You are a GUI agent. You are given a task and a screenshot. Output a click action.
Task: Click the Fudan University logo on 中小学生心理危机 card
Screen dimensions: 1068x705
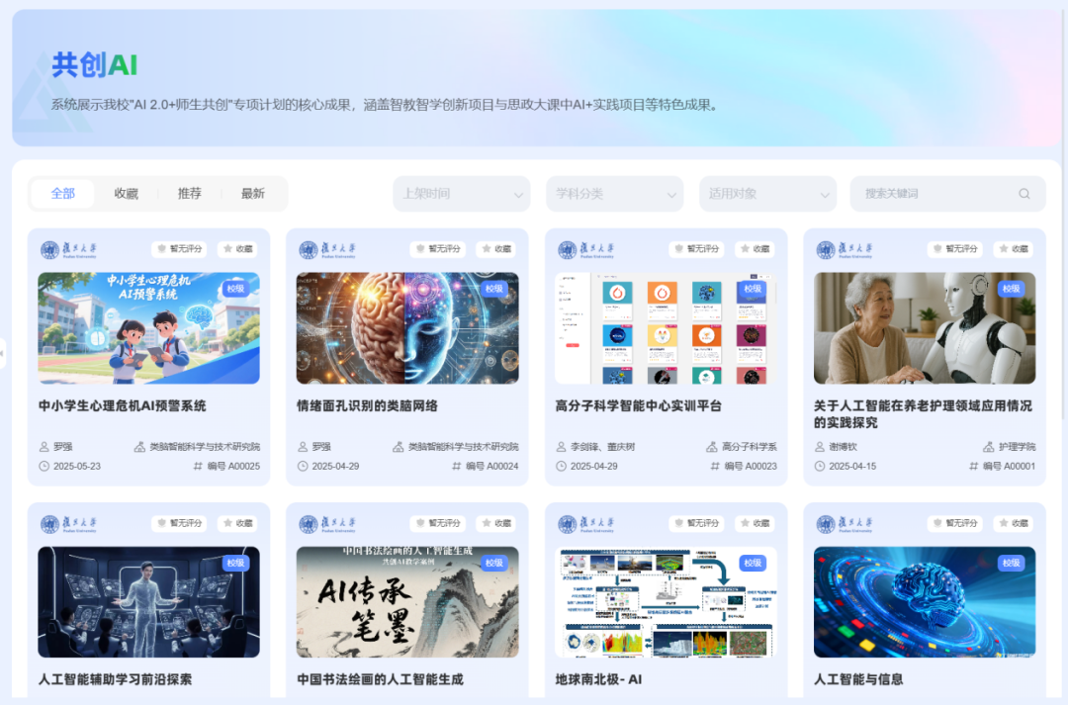(50, 248)
